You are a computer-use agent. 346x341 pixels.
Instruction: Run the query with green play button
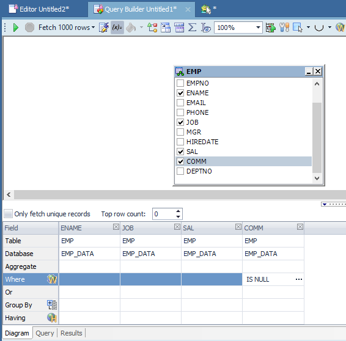(x=16, y=28)
